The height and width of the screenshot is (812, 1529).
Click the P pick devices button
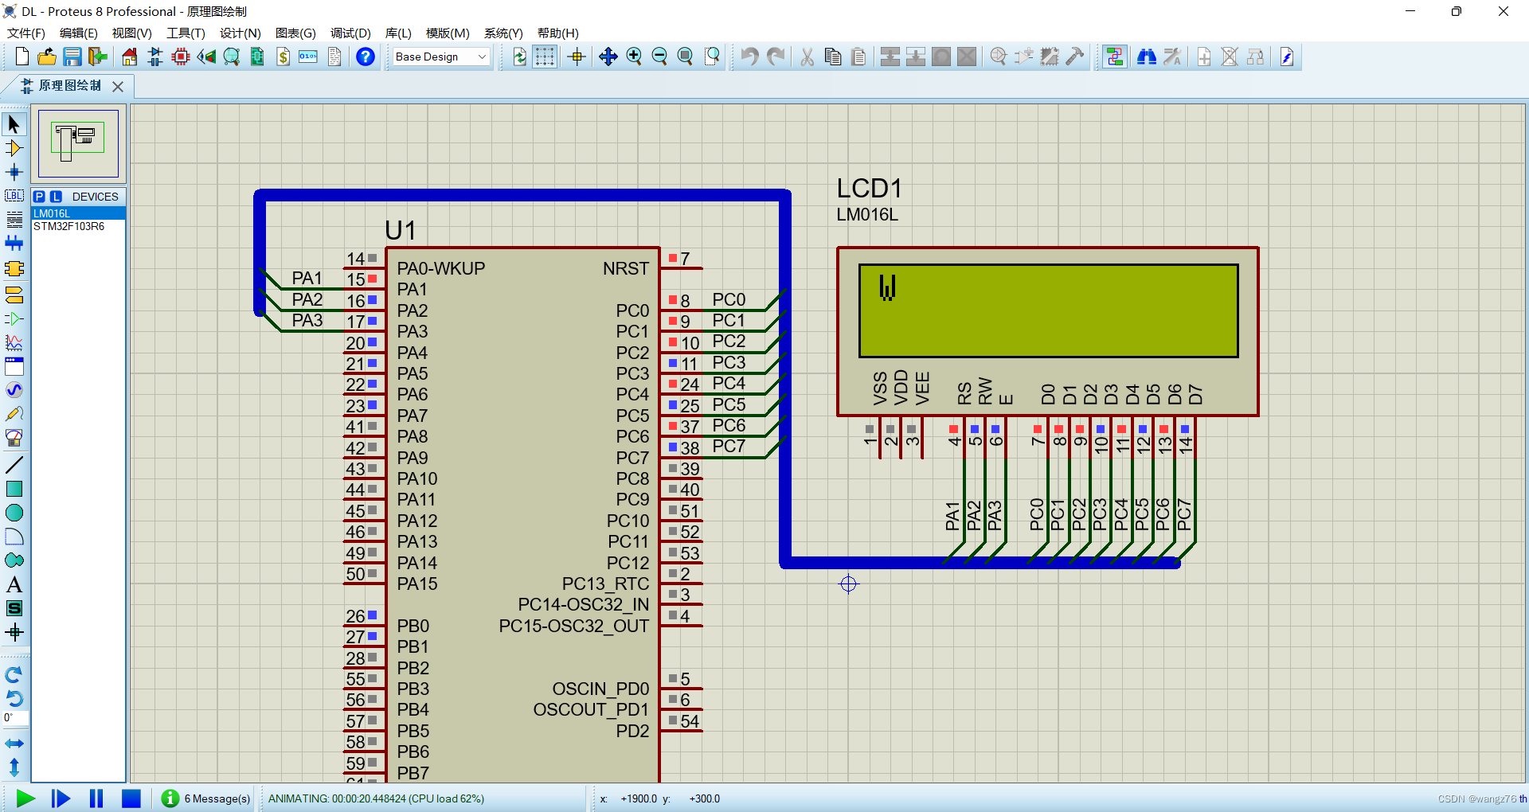[x=39, y=197]
